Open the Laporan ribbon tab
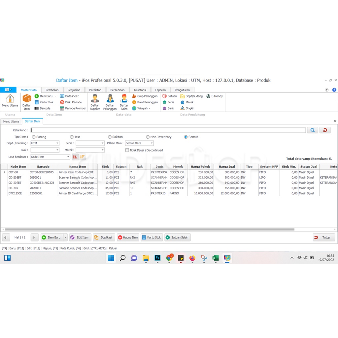Screen dimensions: 338x338 [160, 90]
